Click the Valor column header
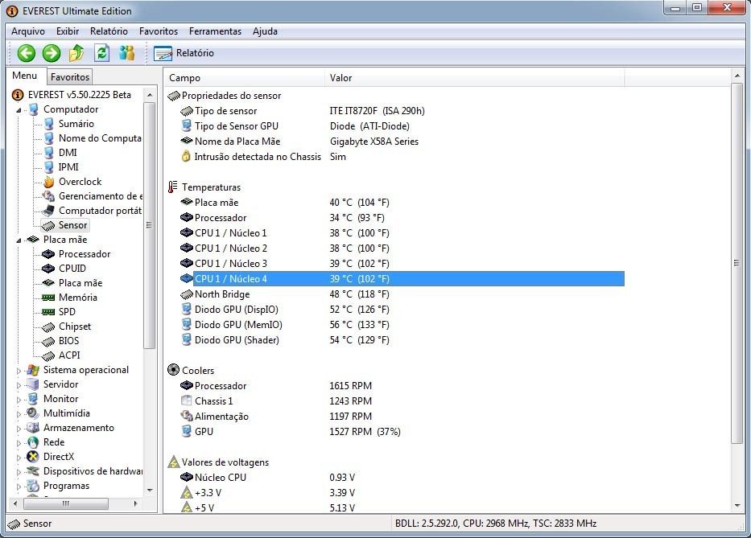Image resolution: width=751 pixels, height=538 pixels. (x=475, y=77)
